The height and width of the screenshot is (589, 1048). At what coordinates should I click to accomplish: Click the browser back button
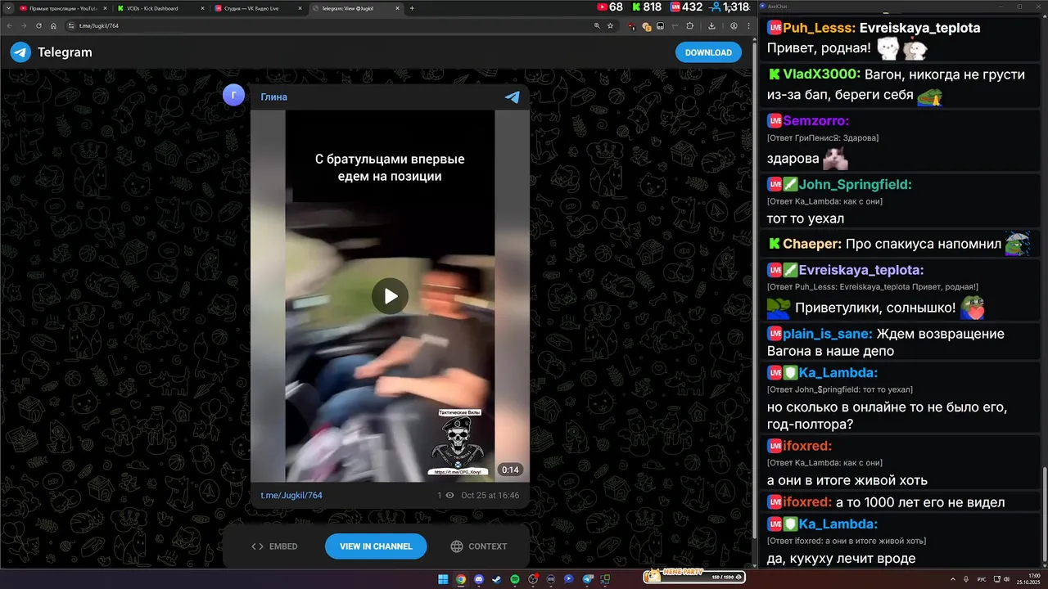10,25
